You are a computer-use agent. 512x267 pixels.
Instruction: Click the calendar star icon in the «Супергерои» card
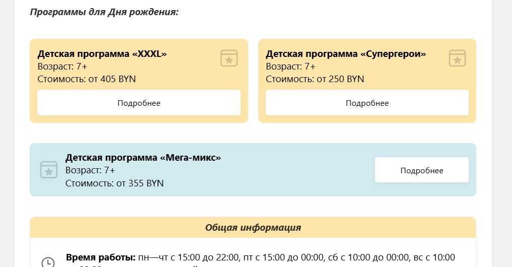tap(457, 58)
